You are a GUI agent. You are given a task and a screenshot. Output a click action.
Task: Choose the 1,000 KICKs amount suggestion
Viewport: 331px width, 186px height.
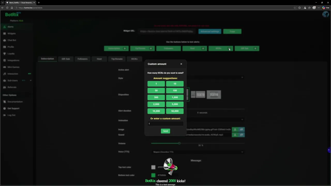175,97
